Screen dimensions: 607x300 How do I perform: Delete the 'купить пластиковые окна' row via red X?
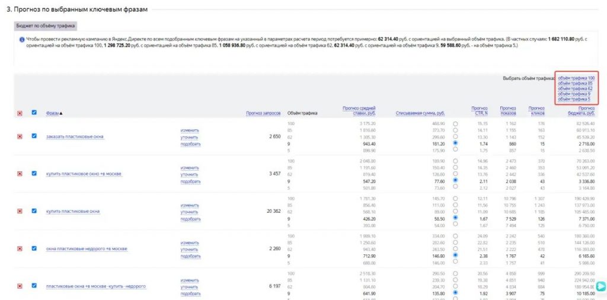coord(20,211)
